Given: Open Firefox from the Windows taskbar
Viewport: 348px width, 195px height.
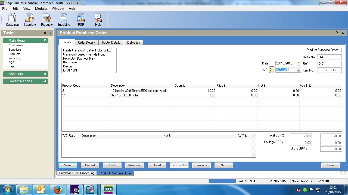Looking at the screenshot, I should (58, 190).
